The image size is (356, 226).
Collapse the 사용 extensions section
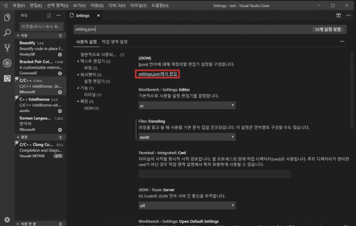point(40,35)
